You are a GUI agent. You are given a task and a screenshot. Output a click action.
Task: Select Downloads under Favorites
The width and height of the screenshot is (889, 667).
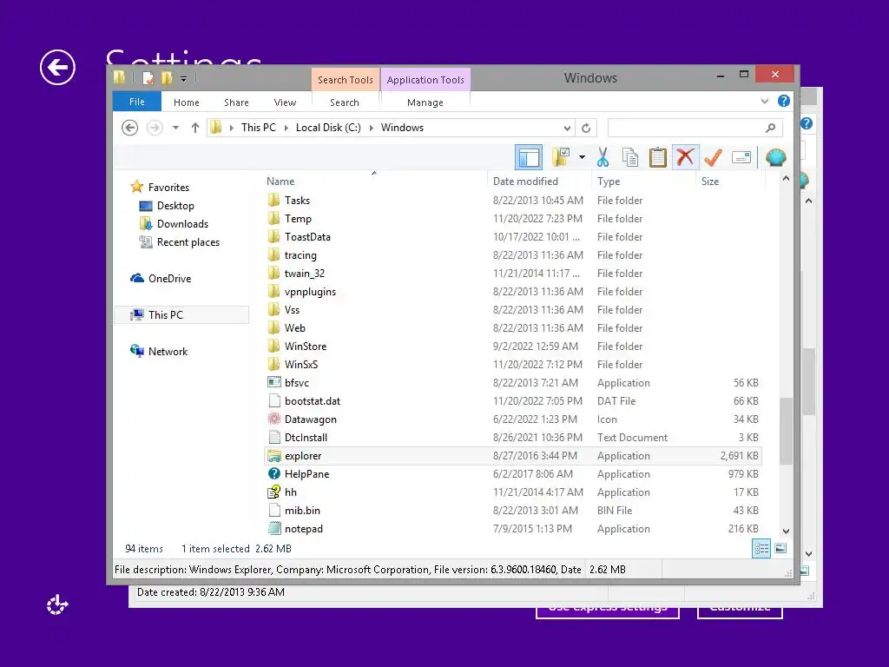click(x=182, y=224)
